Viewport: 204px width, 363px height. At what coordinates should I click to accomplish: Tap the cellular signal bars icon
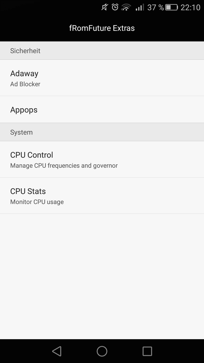(x=140, y=7)
